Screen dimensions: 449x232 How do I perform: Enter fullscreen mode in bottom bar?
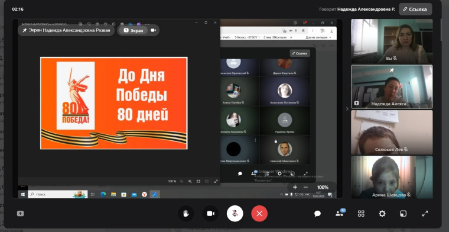(425, 214)
